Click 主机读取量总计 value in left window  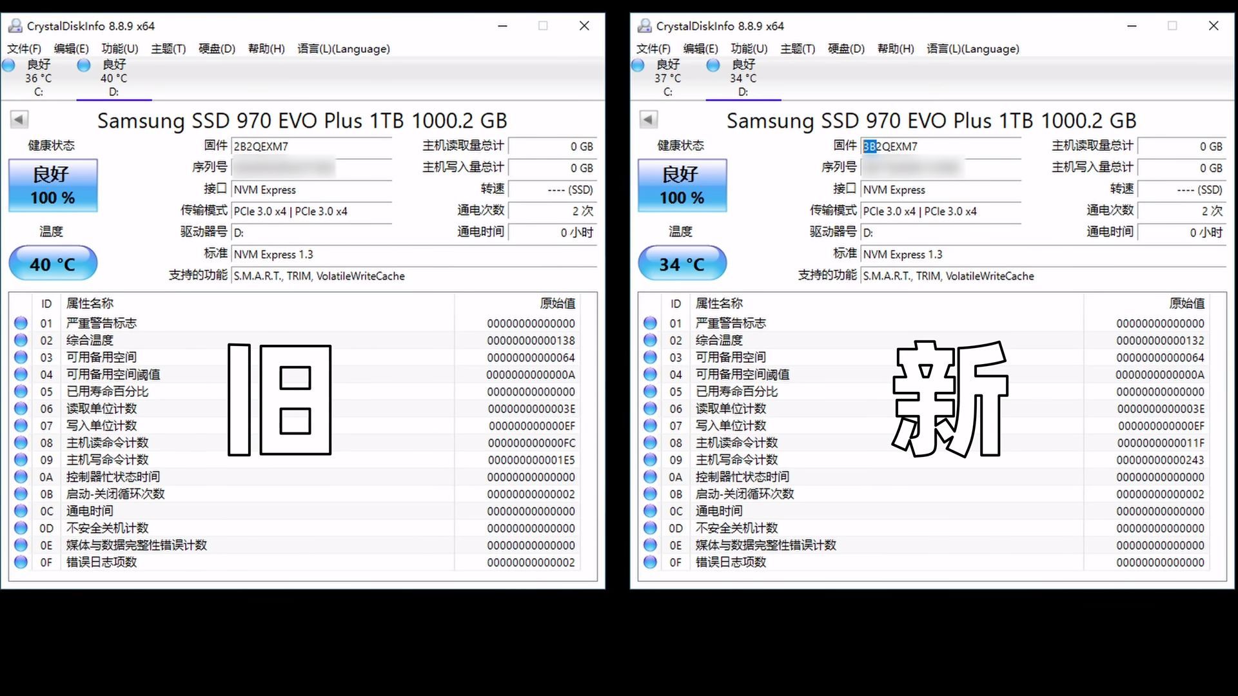click(553, 146)
